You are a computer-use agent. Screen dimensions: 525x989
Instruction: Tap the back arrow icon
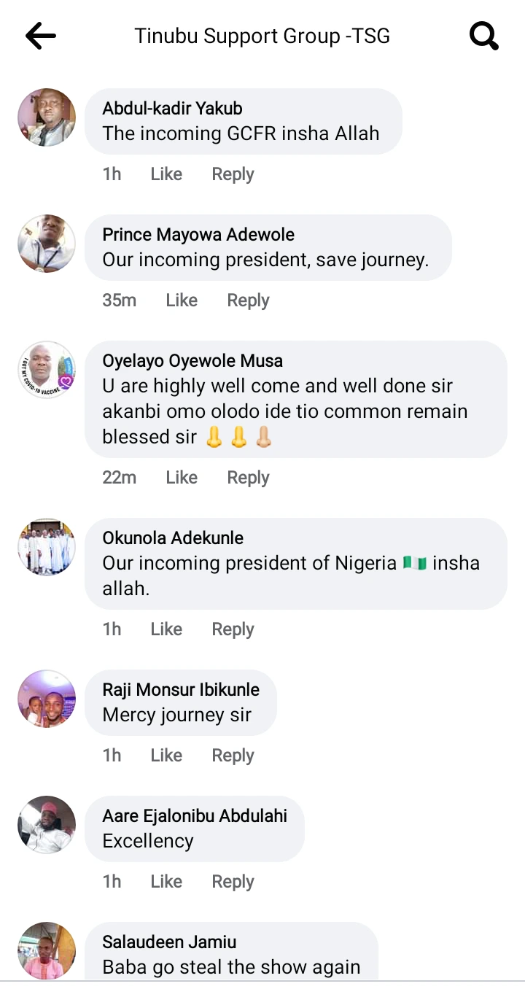click(40, 36)
